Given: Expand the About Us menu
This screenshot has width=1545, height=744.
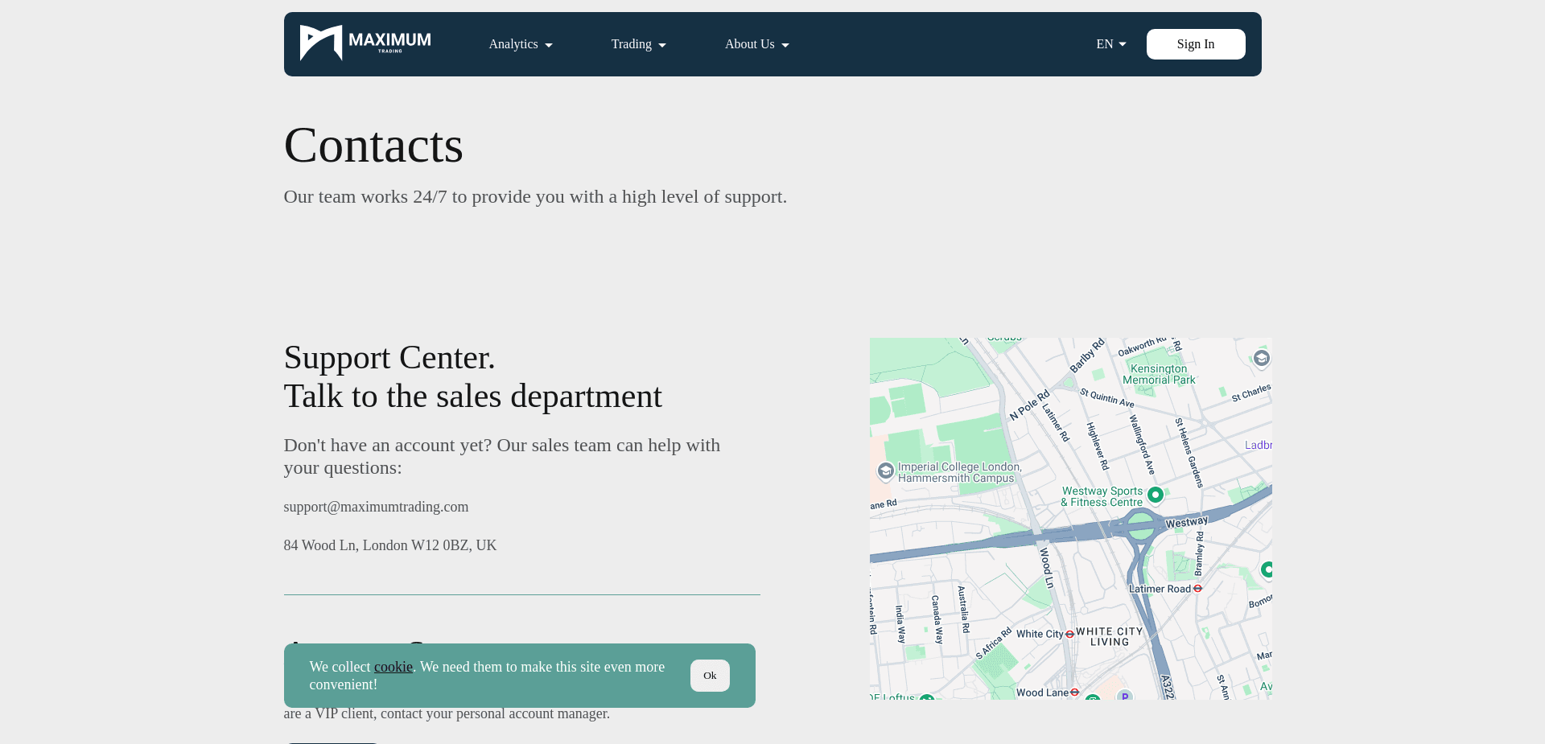Looking at the screenshot, I should point(756,44).
